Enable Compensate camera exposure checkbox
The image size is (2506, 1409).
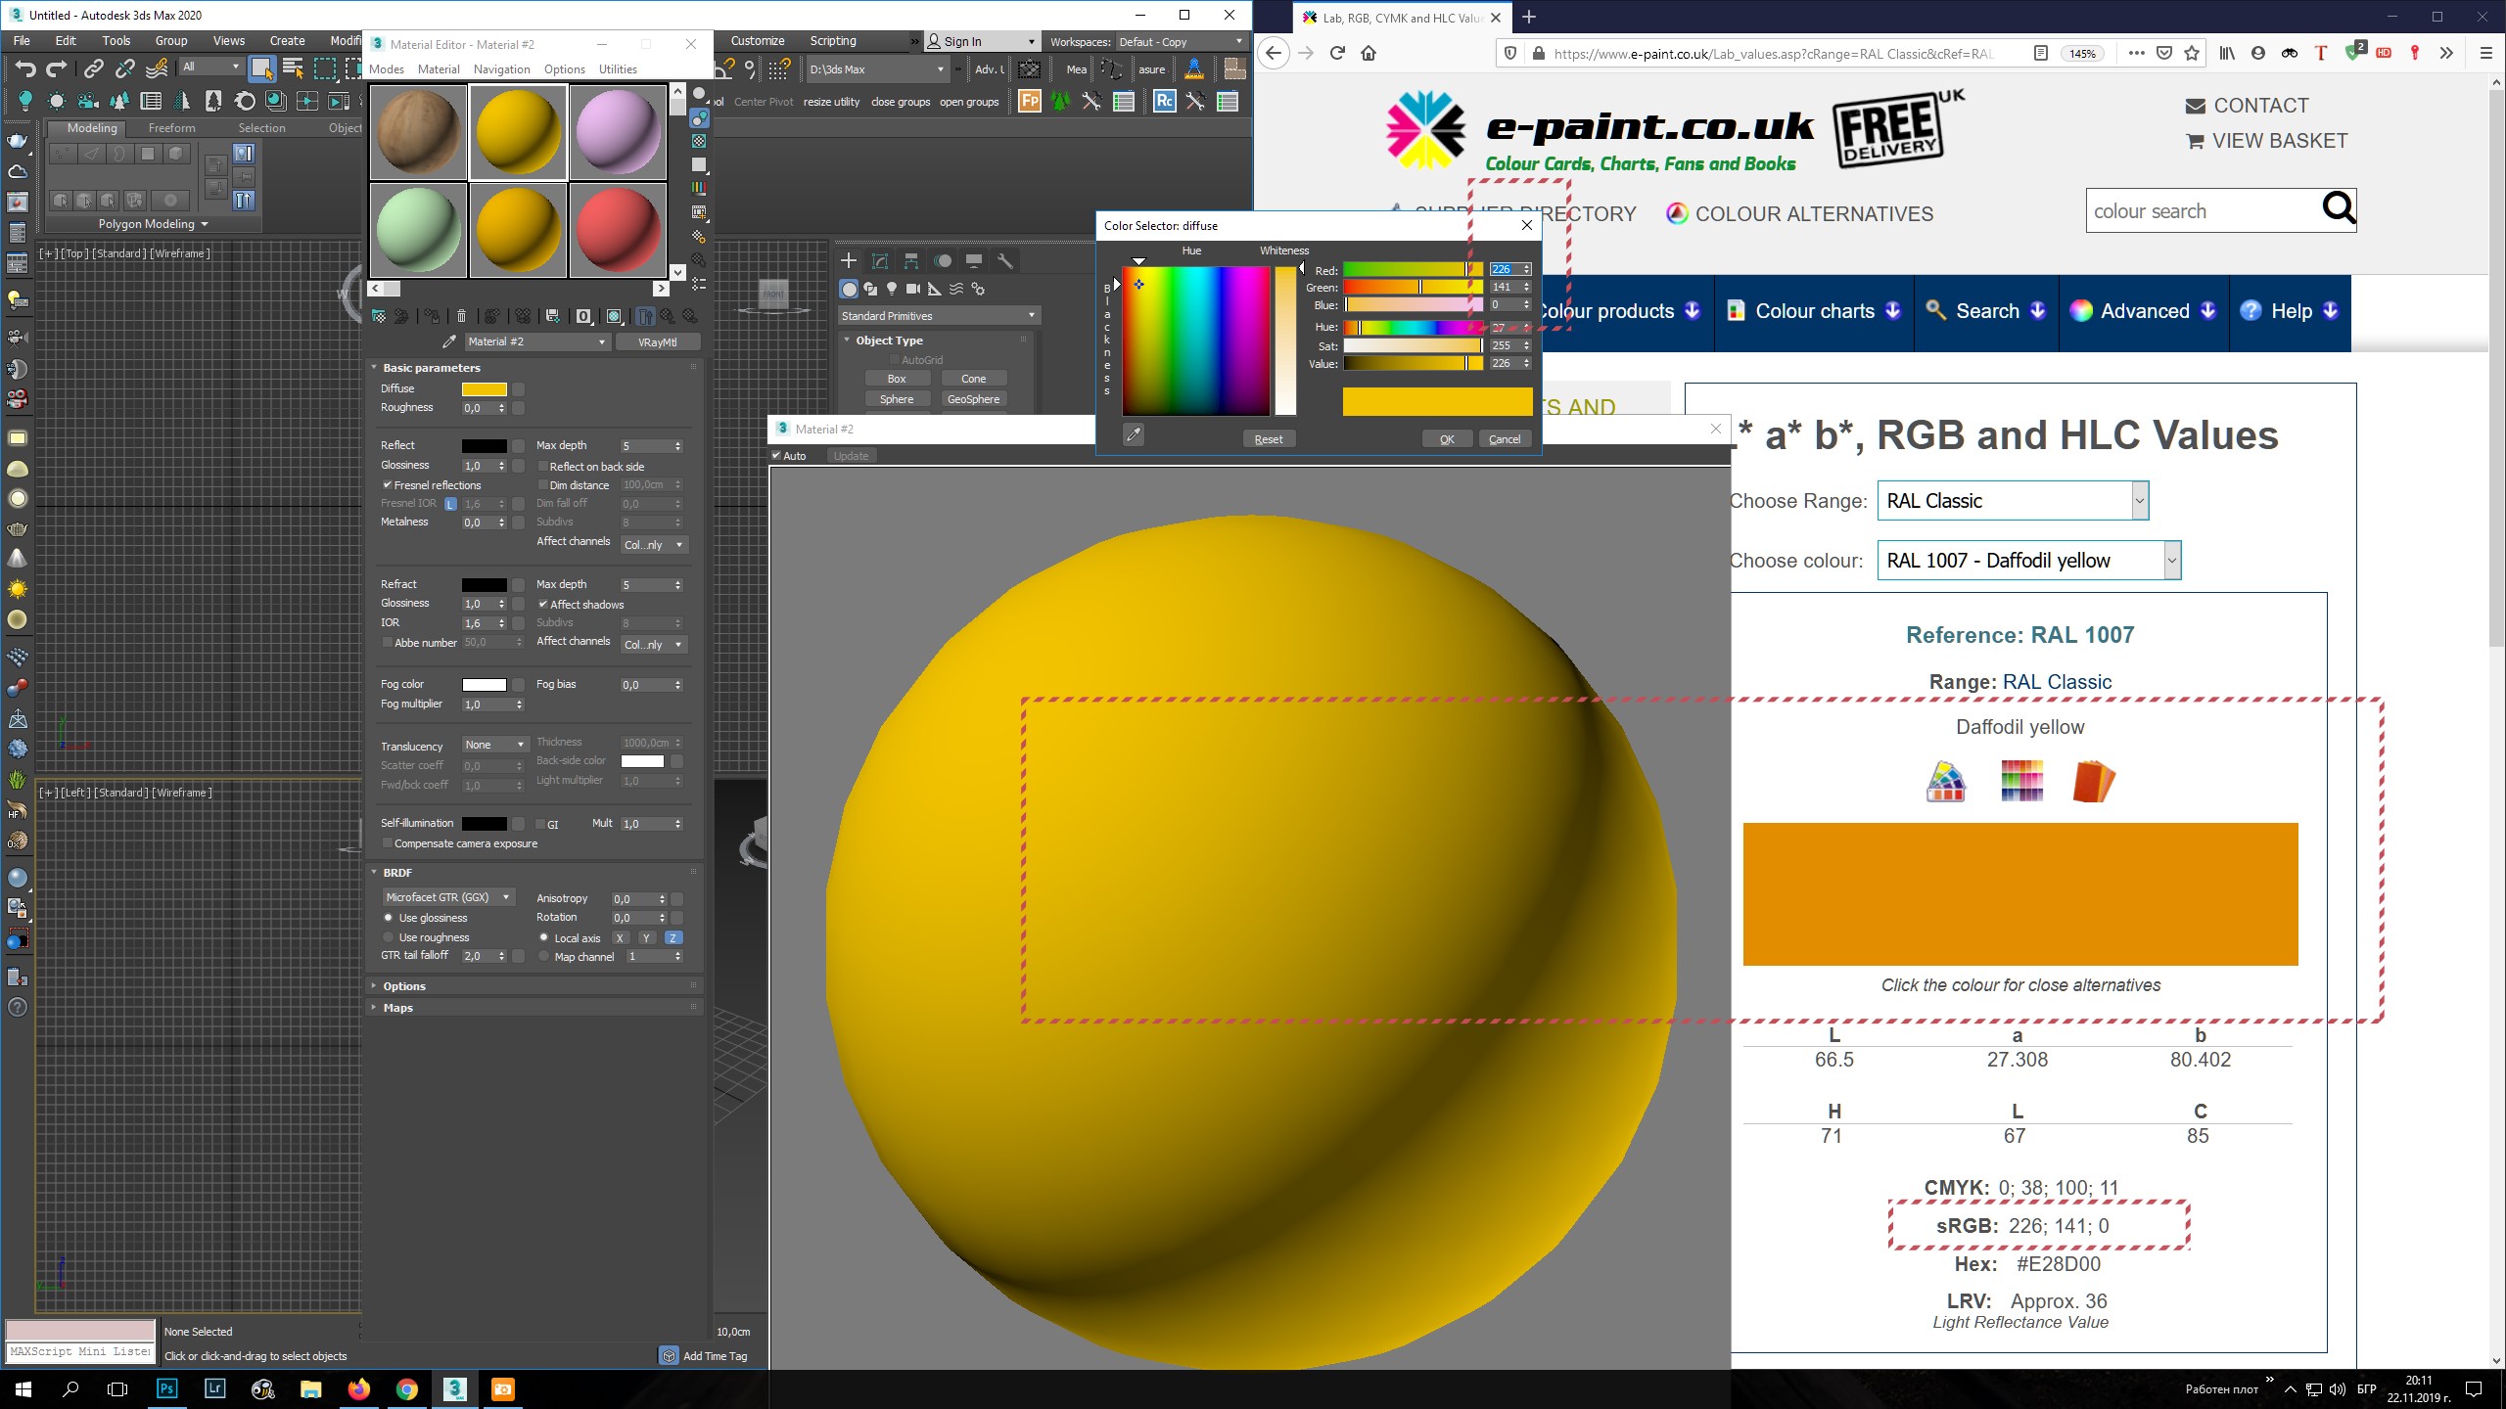pos(387,843)
